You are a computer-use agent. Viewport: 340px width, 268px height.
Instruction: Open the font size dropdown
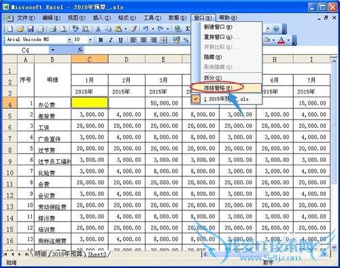coord(90,40)
